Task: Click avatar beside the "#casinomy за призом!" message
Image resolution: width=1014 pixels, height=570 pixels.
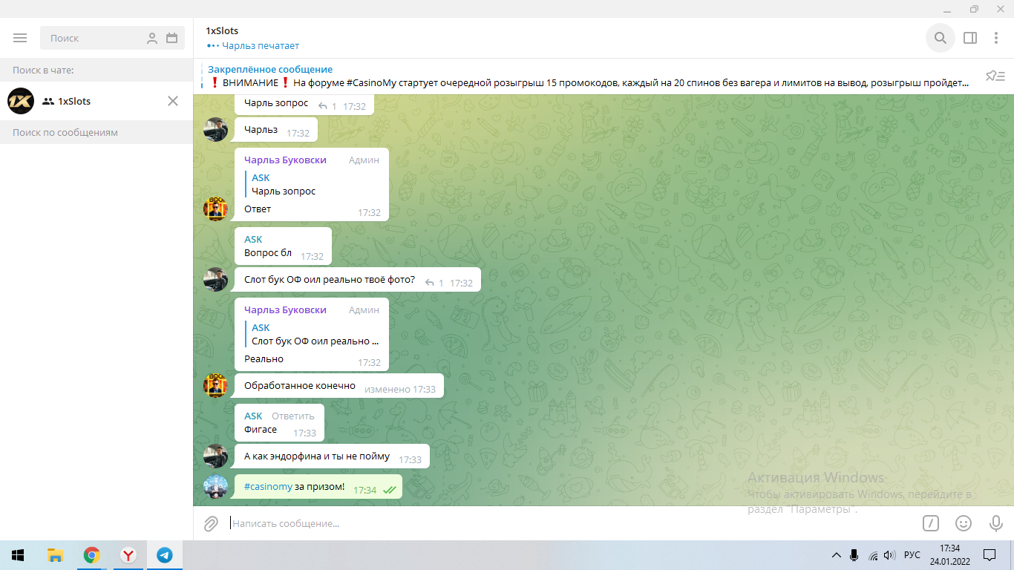Action: tap(215, 486)
